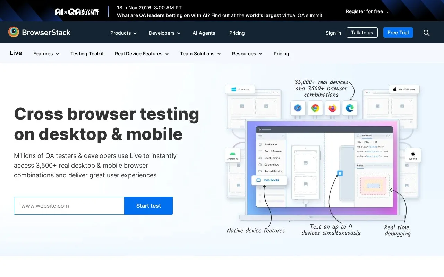444x277 pixels.
Task: Click the DevTools item in illustration
Action: click(269, 180)
